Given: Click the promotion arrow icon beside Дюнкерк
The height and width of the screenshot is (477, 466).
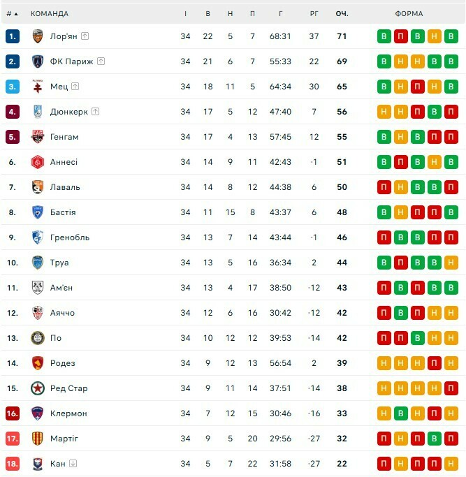Looking at the screenshot, I should pos(96,112).
